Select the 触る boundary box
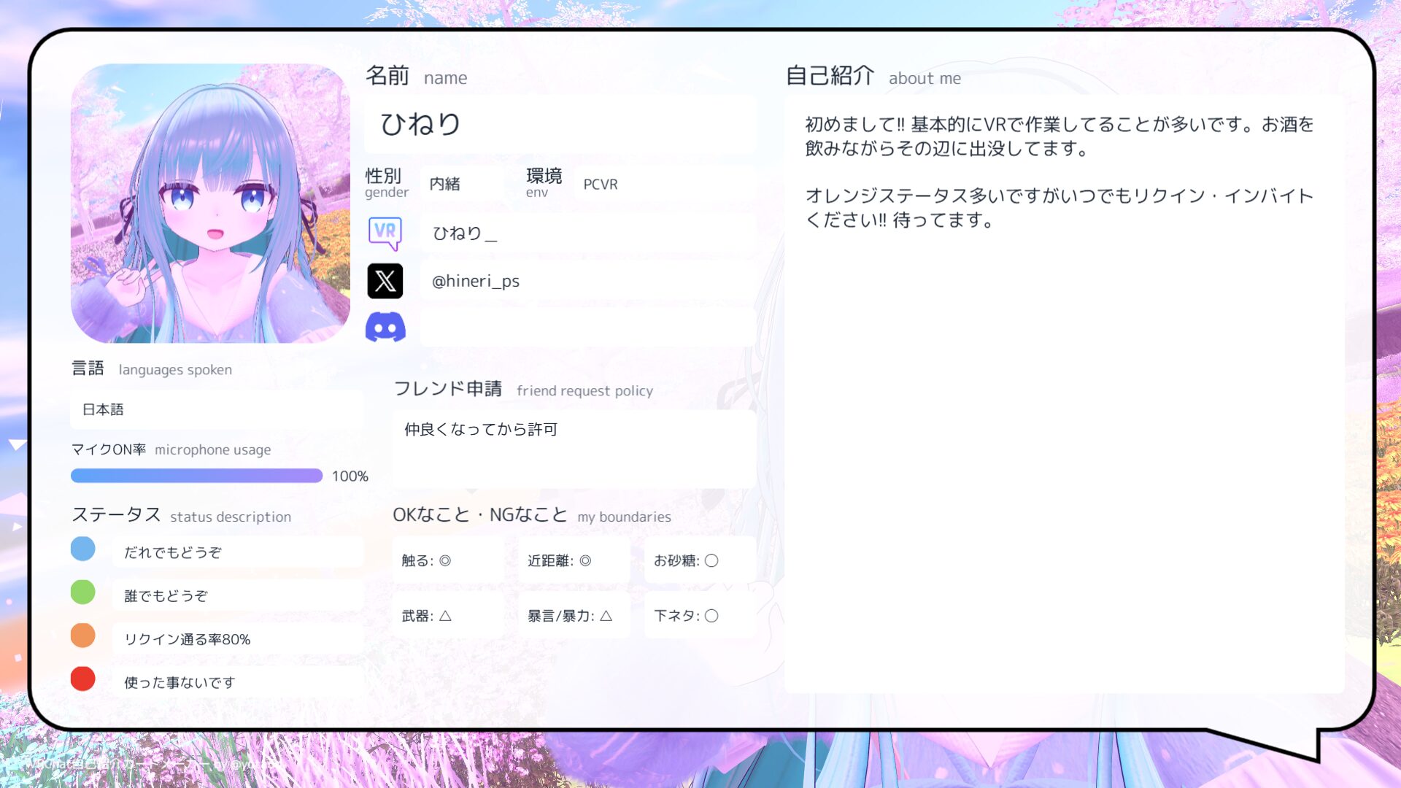The height and width of the screenshot is (788, 1401). click(x=448, y=560)
